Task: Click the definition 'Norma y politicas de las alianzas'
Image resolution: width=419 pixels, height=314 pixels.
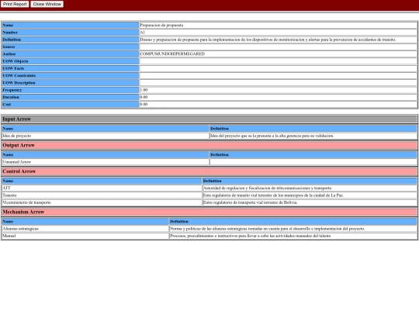Action: coord(267,229)
